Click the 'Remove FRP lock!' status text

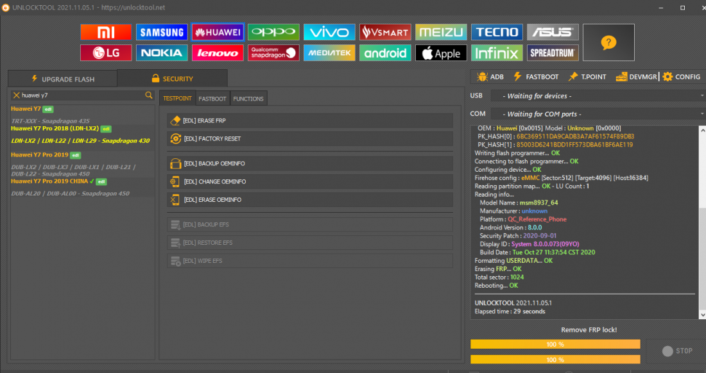point(589,330)
